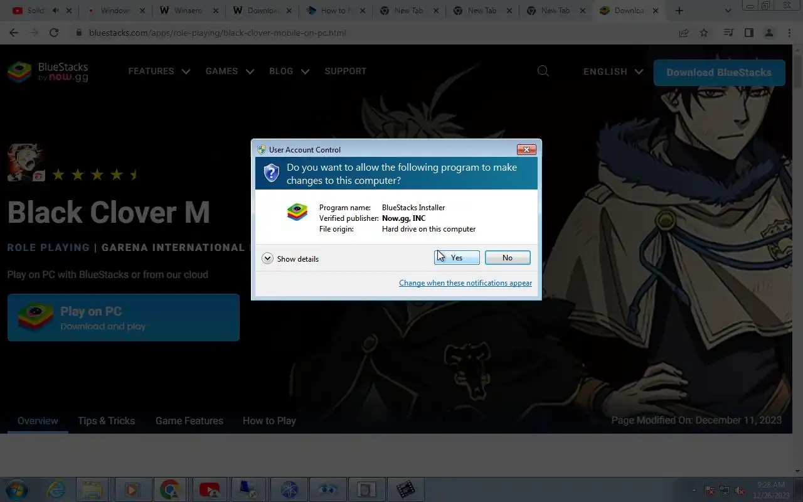The image size is (803, 502).
Task: Open 'Change when these notifications appear' link
Action: 465,283
